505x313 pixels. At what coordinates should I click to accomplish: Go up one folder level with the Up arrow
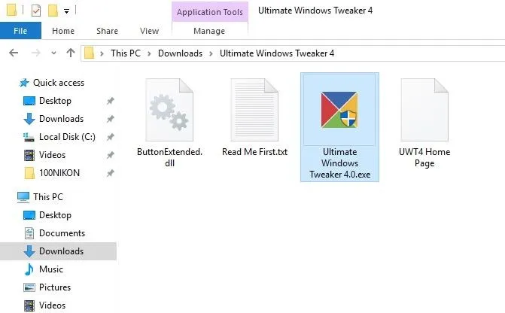tap(71, 53)
